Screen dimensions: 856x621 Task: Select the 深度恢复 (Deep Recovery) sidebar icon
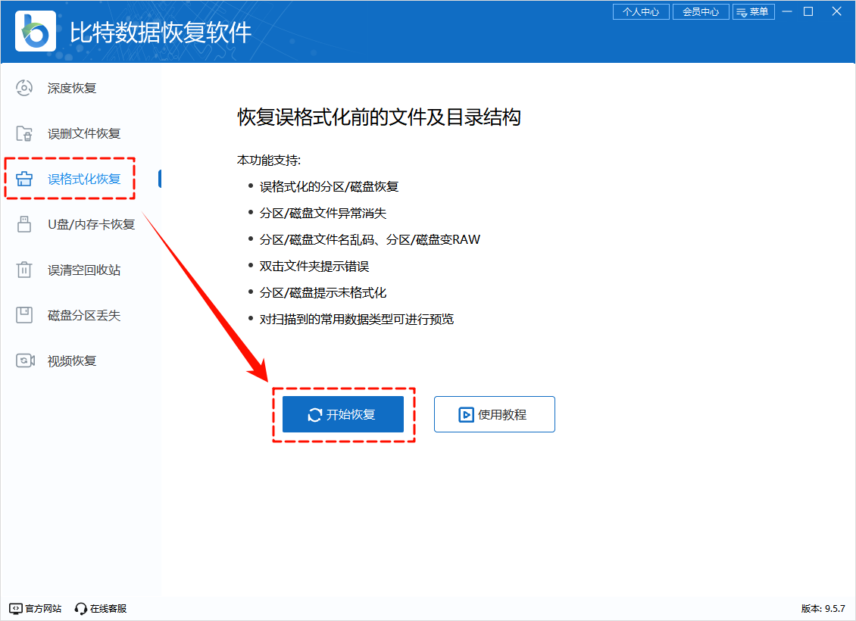coord(23,88)
